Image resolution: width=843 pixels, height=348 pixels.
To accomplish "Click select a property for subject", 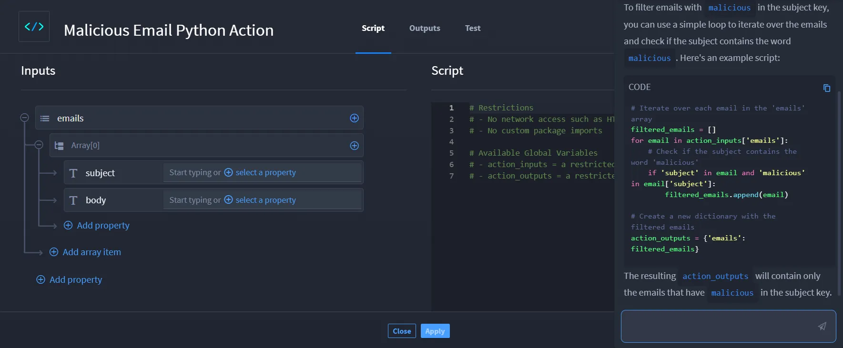I will pyautogui.click(x=260, y=172).
